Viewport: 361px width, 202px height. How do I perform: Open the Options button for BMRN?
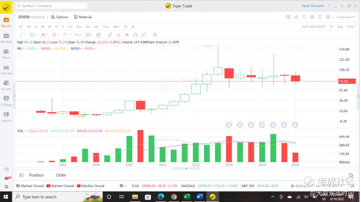59,17
